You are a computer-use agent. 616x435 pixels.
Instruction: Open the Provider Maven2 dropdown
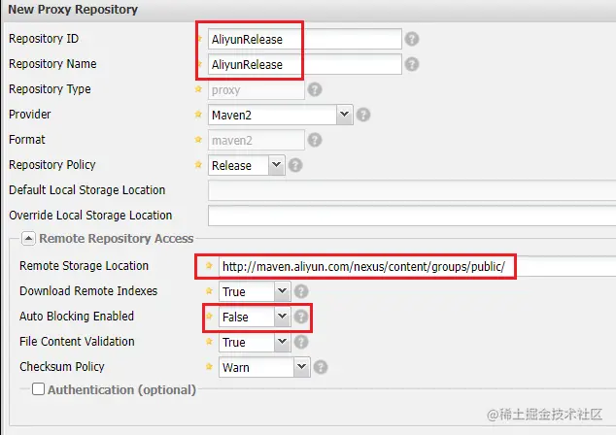[344, 115]
